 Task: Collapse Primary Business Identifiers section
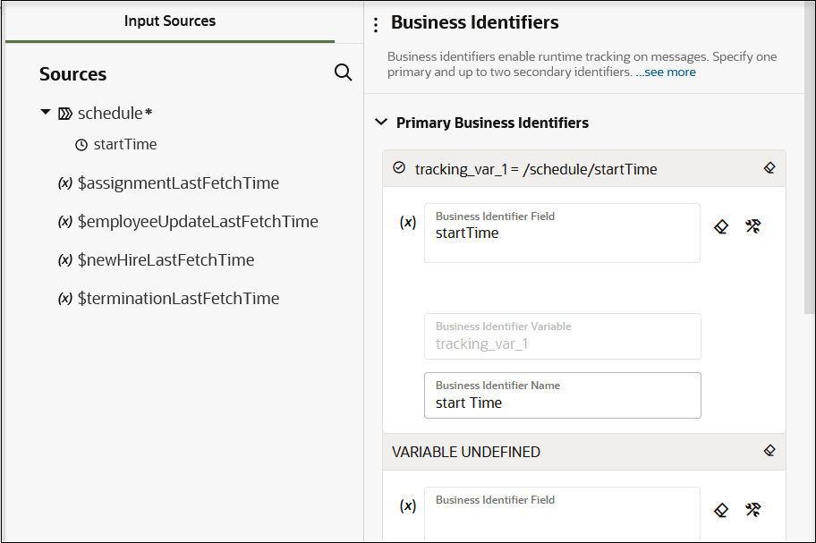[381, 123]
